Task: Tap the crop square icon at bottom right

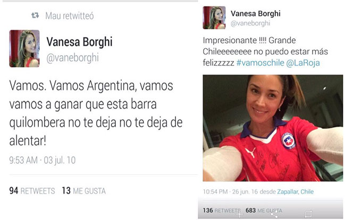Action: coord(308,214)
